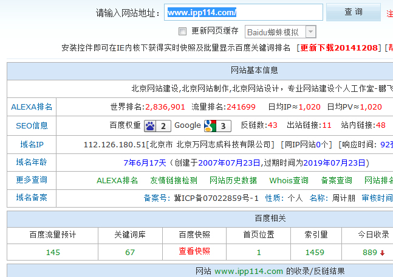Open the 网站历史数据 link

point(233,180)
